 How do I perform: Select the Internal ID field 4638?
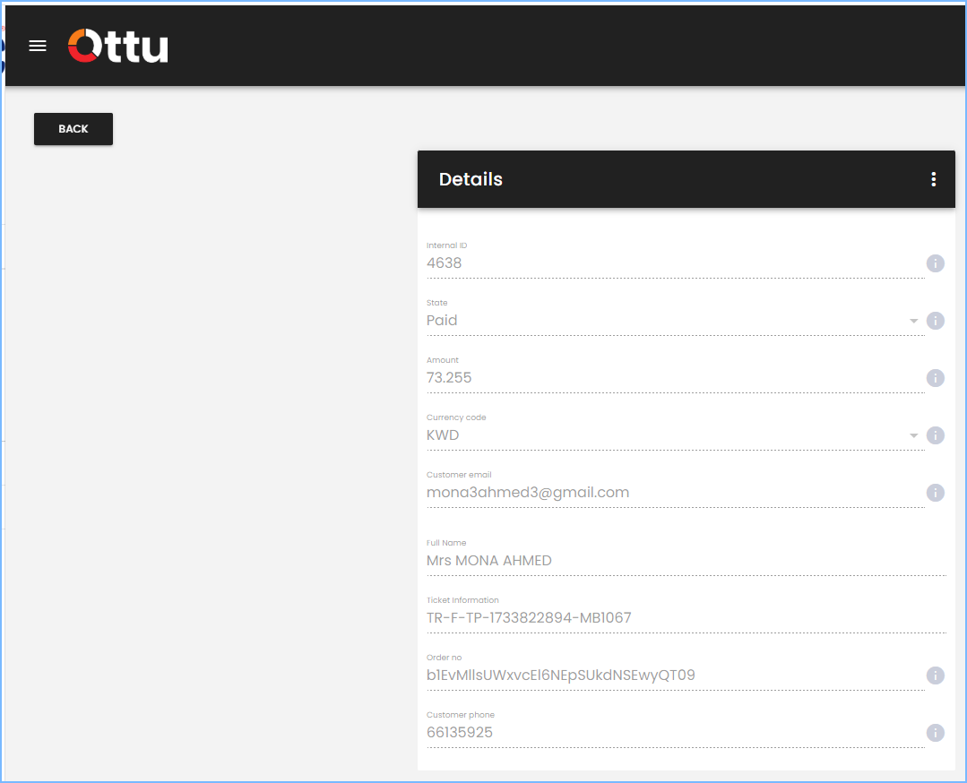(x=676, y=263)
